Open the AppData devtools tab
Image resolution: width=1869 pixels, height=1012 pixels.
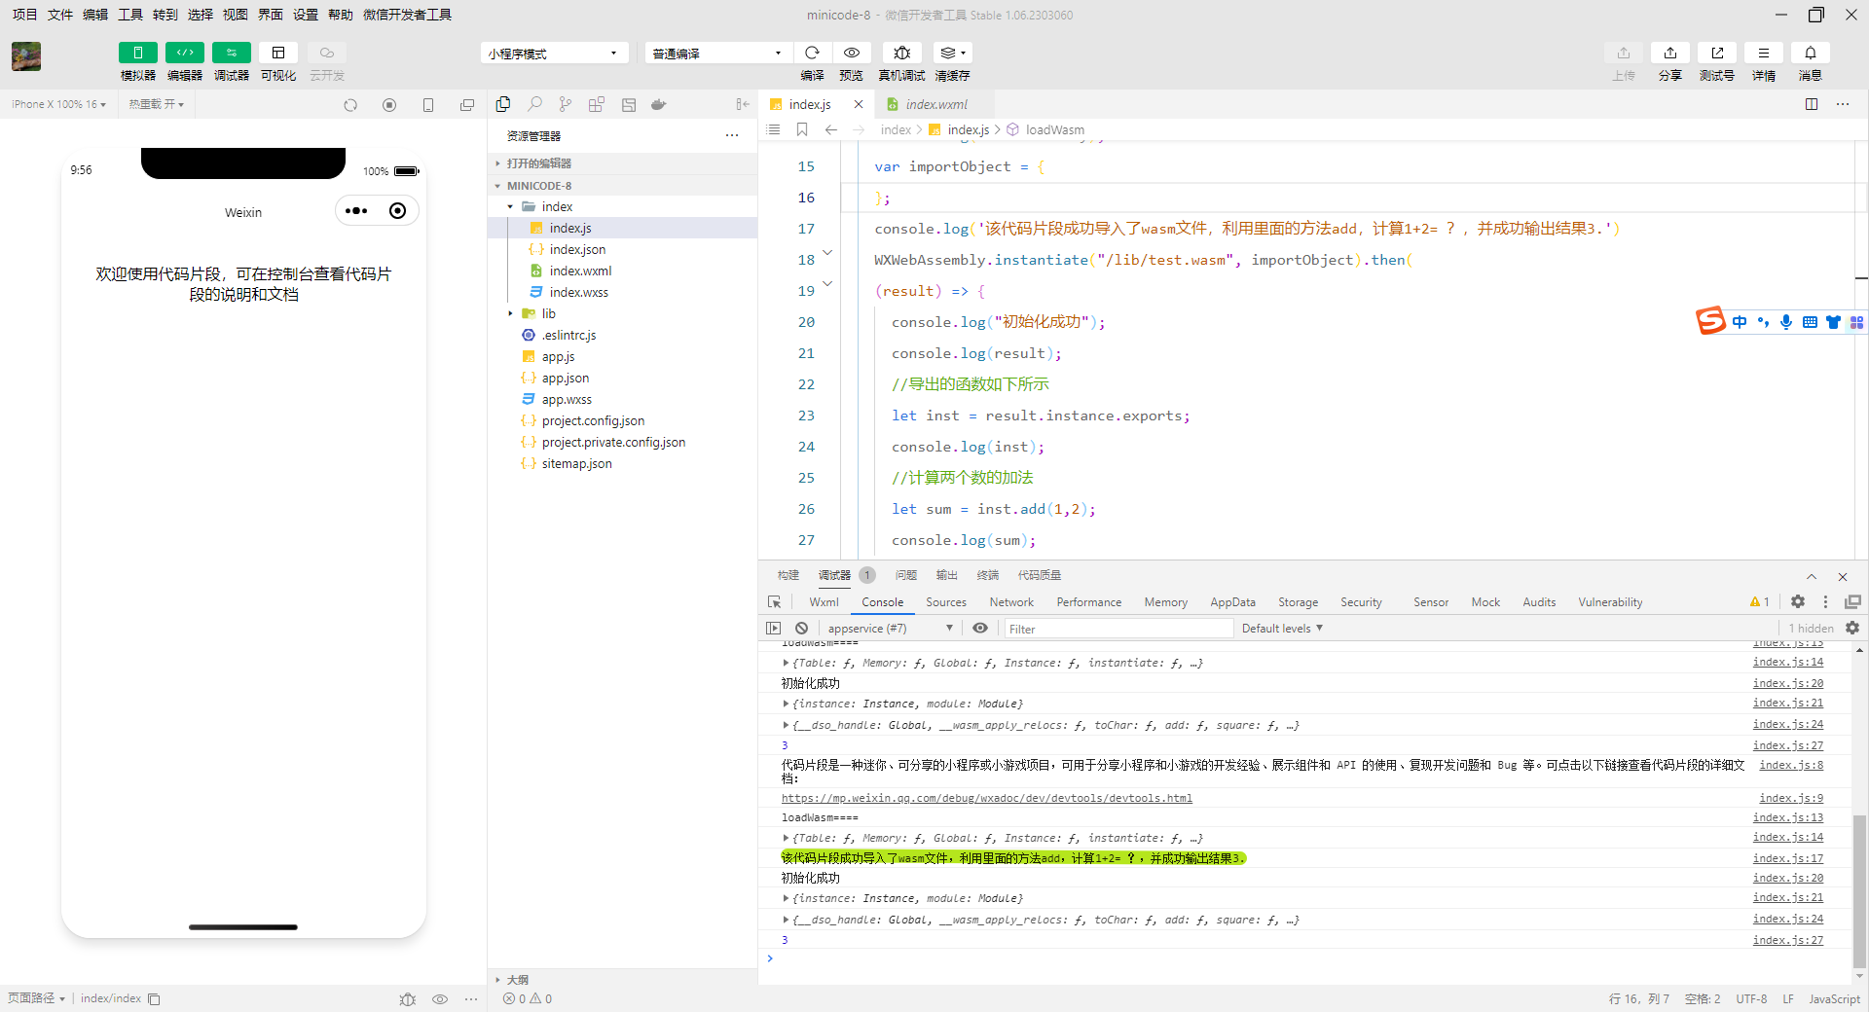click(x=1232, y=602)
